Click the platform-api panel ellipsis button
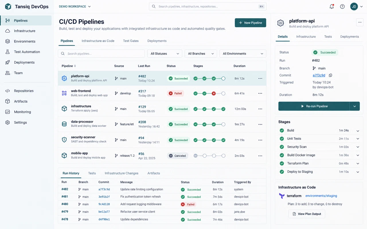The image size is (367, 229). [x=360, y=22]
